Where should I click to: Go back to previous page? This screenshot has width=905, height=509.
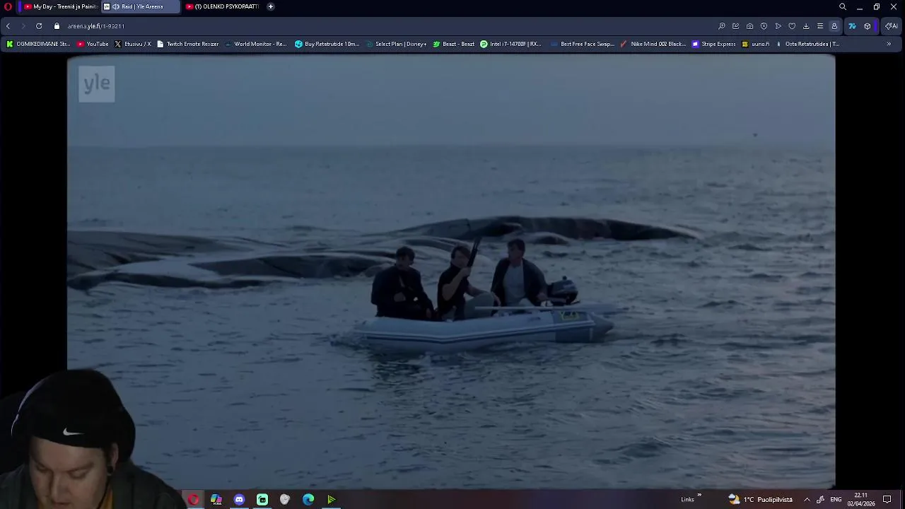(8, 26)
